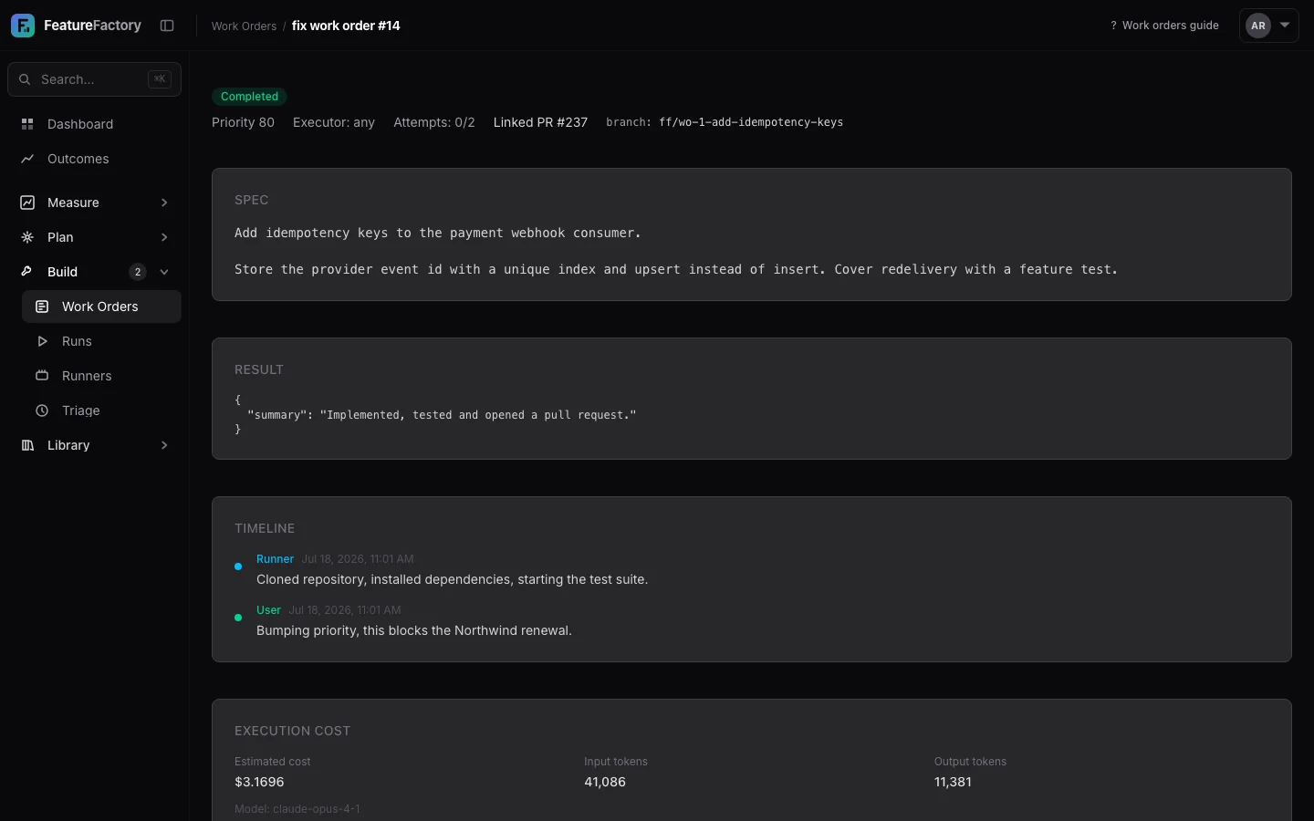Click the Library menu label
This screenshot has width=1314, height=821.
68,445
